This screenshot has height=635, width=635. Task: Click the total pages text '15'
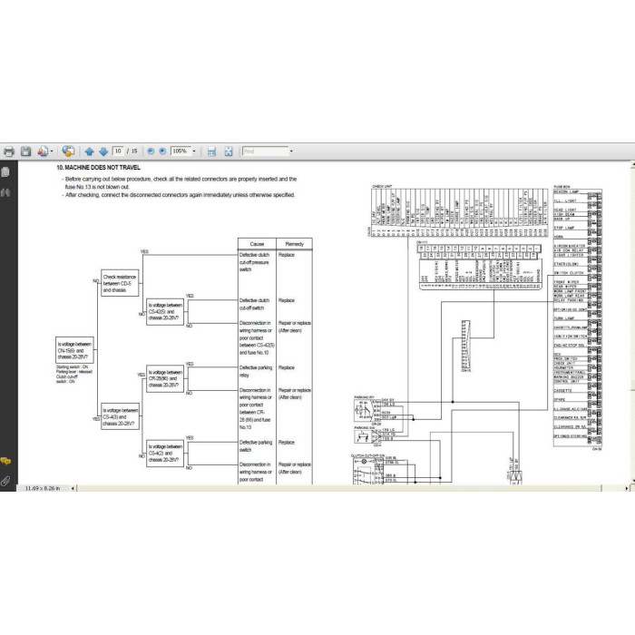(x=134, y=151)
